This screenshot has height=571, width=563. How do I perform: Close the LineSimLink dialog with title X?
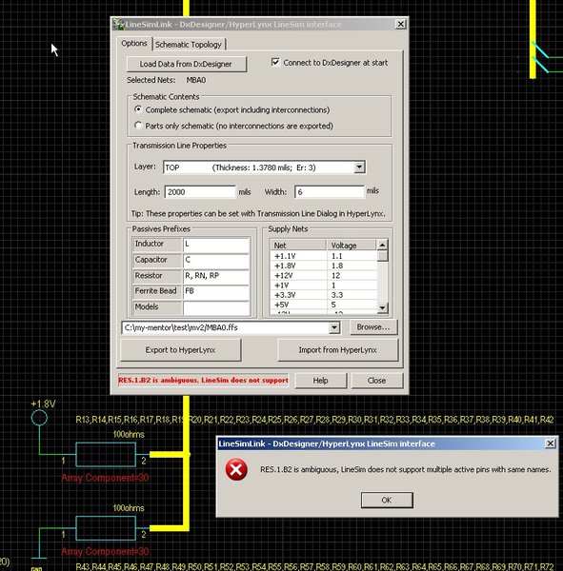(x=400, y=24)
